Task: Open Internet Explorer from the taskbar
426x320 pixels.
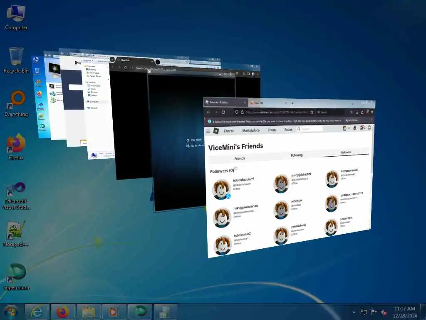Action: pyautogui.click(x=37, y=312)
